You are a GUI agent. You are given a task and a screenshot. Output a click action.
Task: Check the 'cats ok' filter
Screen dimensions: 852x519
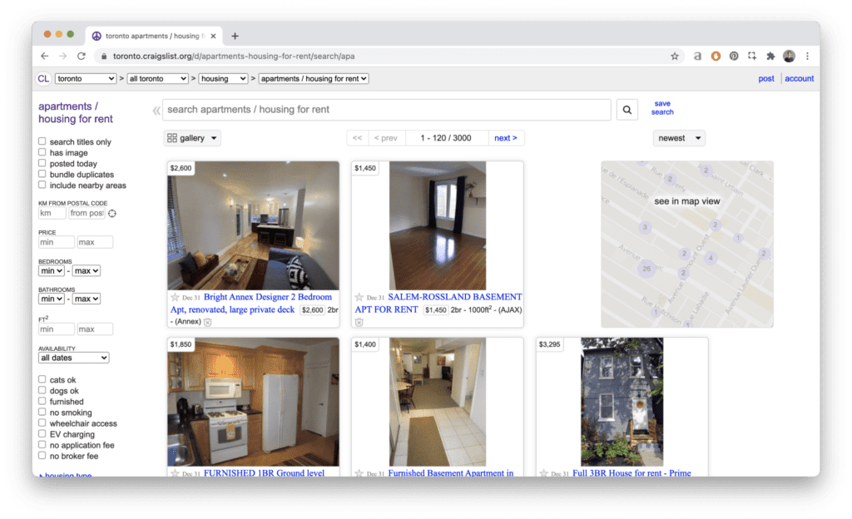[42, 380]
